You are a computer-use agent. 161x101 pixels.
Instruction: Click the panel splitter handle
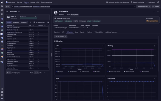click(51, 55)
